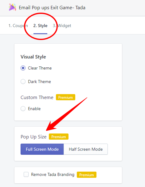Click the Clear Theme label text
Screen dimensions: 145x187
(40, 68)
